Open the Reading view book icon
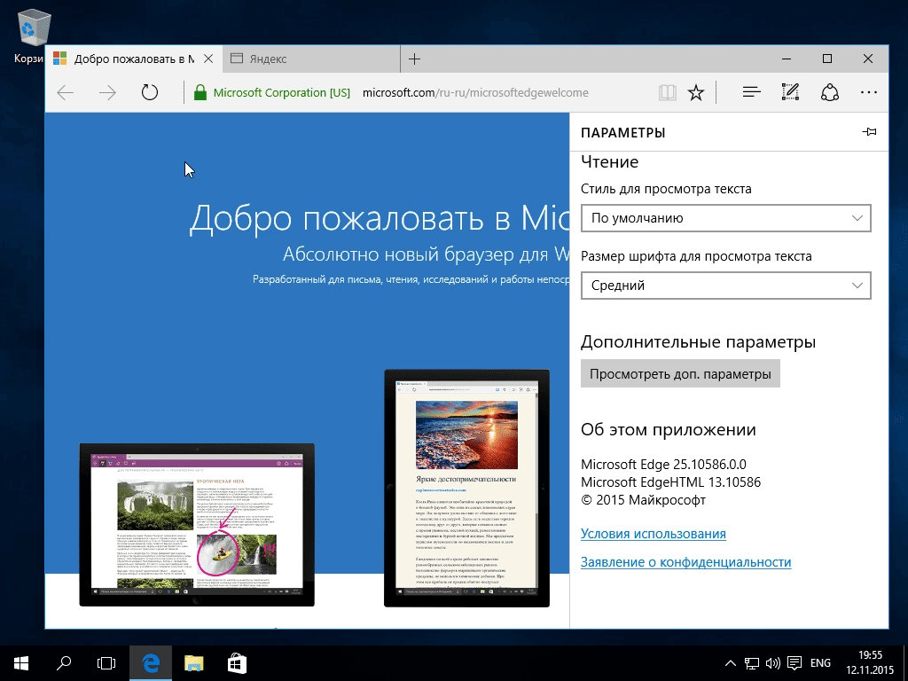 tap(667, 92)
